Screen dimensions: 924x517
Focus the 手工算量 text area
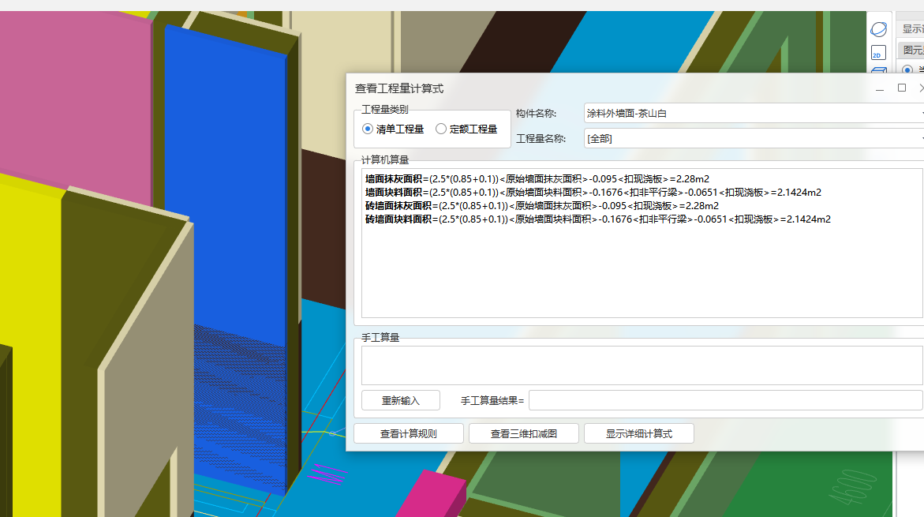642,365
